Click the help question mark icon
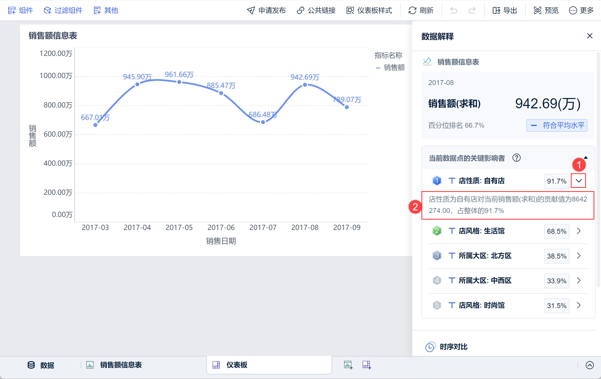The width and height of the screenshot is (601, 379). (x=516, y=158)
